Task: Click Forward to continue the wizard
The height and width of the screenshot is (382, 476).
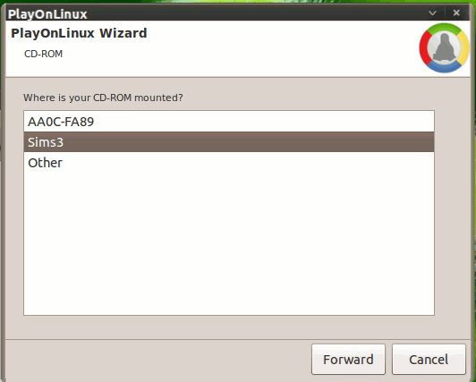Action: point(348,360)
